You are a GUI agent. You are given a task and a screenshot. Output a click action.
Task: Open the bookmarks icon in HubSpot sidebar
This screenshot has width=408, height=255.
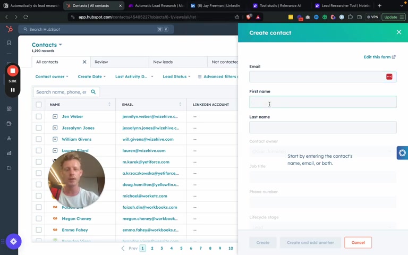(x=9, y=42)
